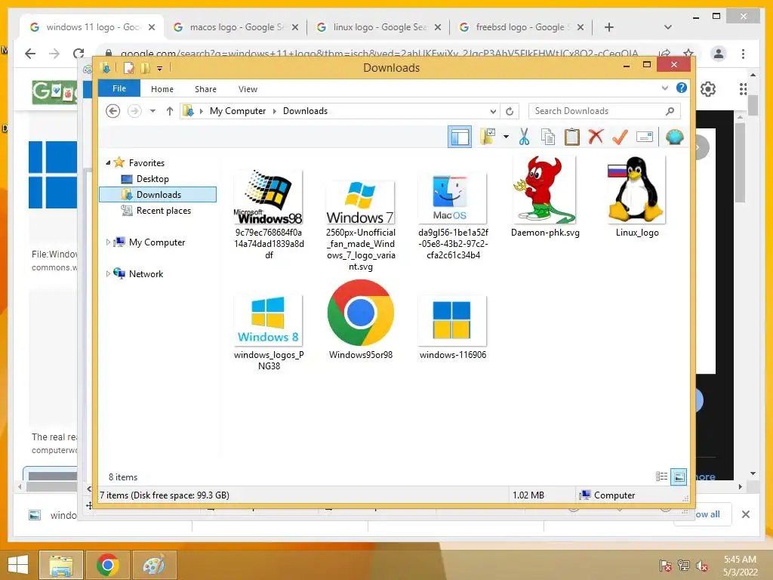Click the Search Downloads field
773x580 pixels.
point(605,111)
